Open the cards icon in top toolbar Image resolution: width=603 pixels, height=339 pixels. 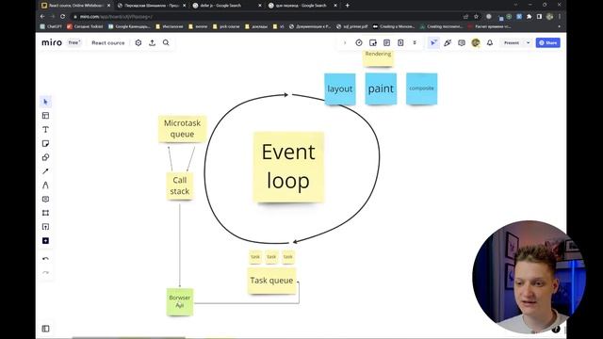click(400, 42)
